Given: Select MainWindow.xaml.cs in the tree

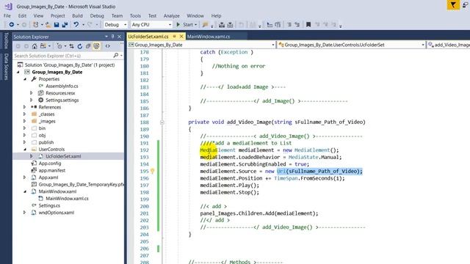Looking at the screenshot, I should pos(67,199).
